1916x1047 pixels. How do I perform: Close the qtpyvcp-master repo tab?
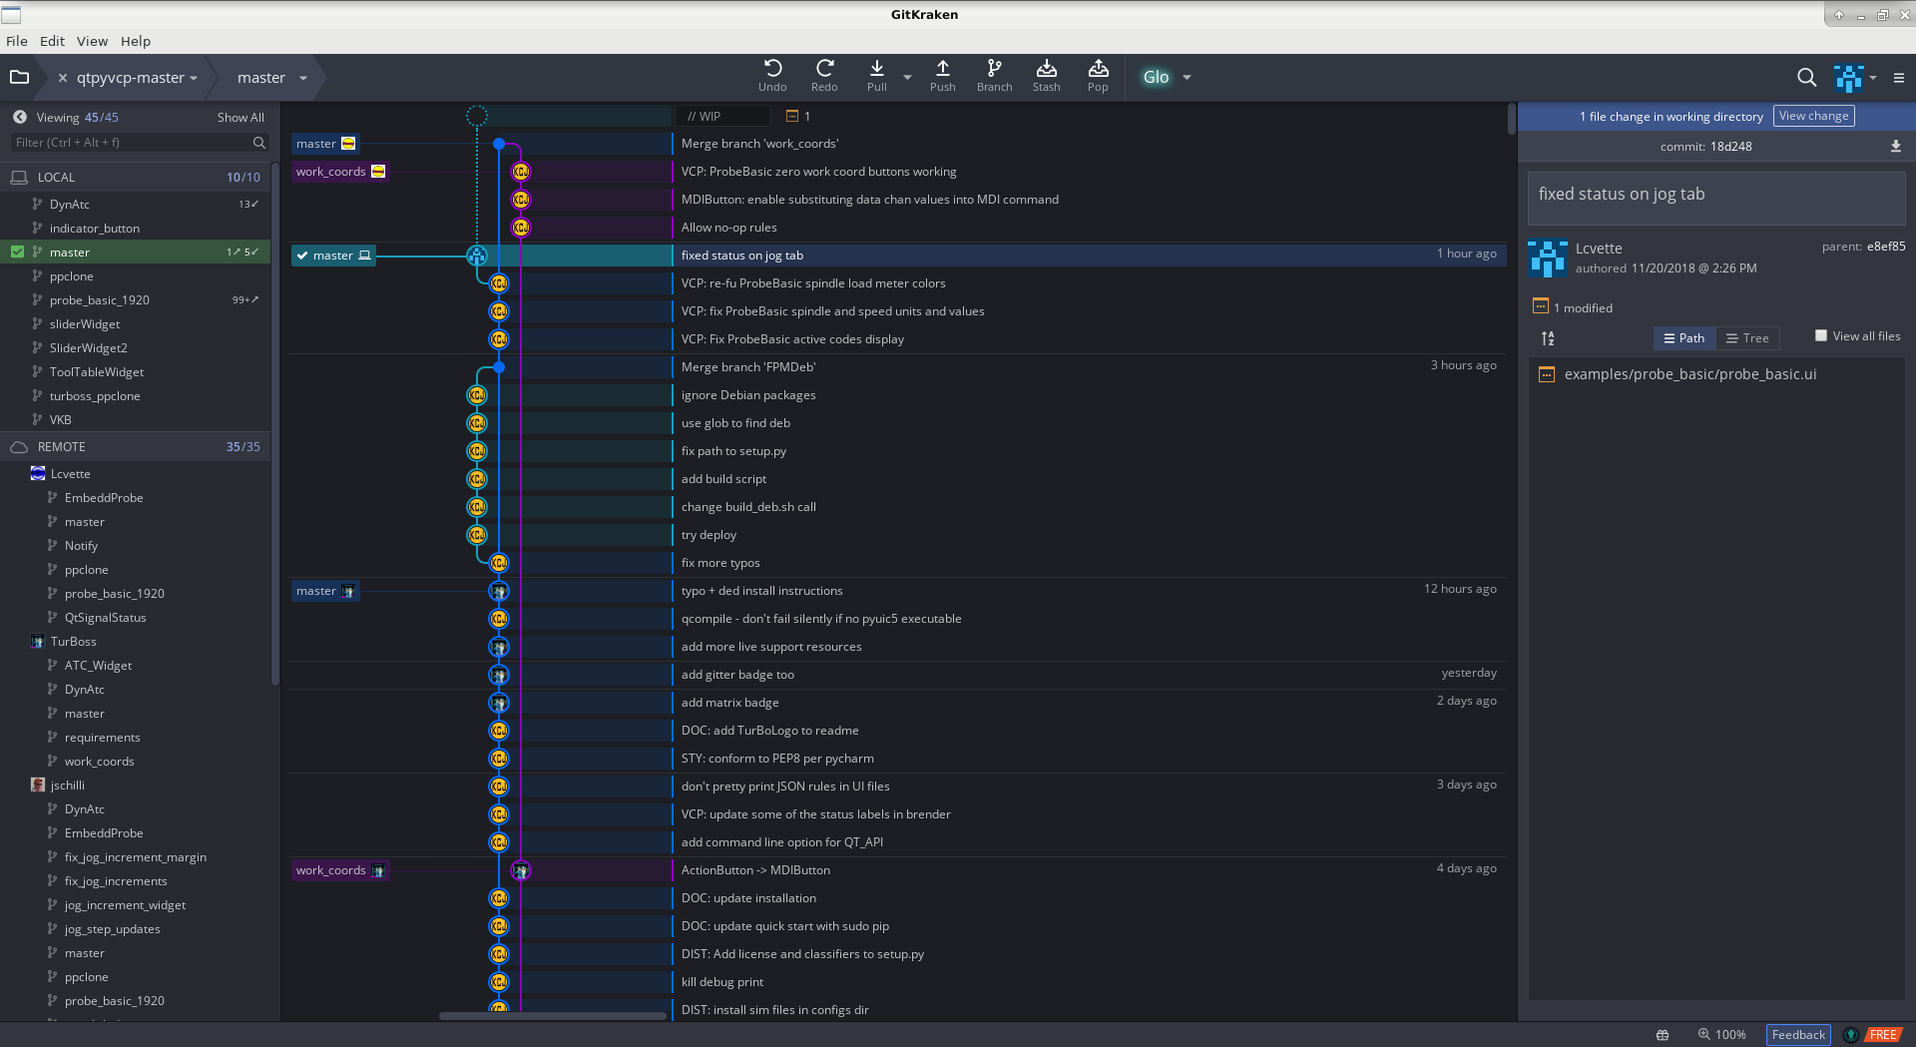(x=63, y=77)
